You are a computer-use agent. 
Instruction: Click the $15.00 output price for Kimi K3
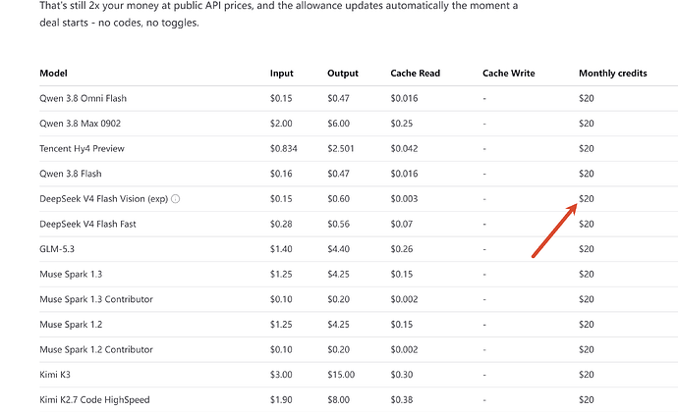341,375
